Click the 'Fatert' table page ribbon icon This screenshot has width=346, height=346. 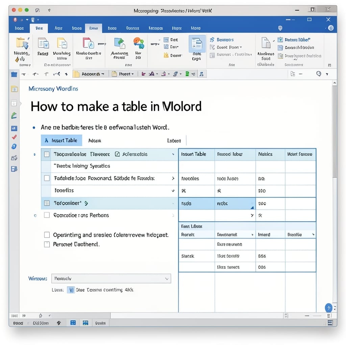43,43
